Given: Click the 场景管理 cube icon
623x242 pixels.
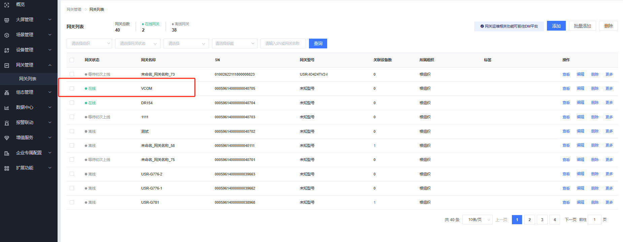Looking at the screenshot, I should (x=7, y=35).
